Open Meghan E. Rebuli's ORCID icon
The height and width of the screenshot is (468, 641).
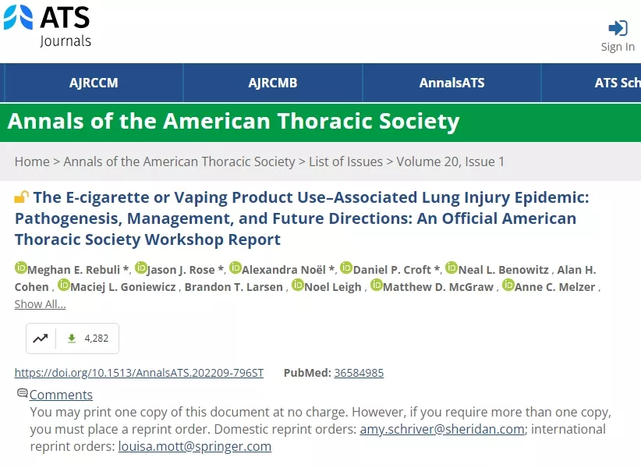tap(21, 268)
